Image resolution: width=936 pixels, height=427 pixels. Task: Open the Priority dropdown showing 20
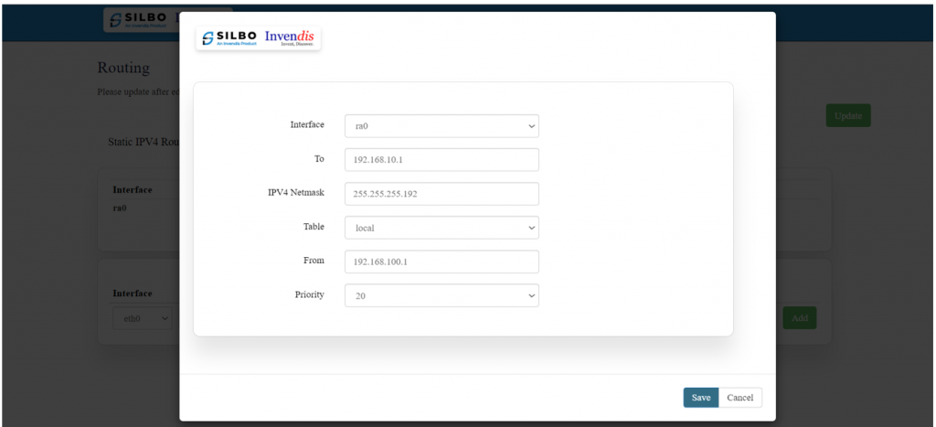[x=441, y=295]
